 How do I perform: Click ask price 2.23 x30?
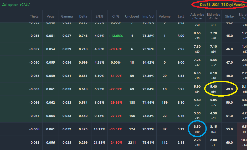pos(197,142)
